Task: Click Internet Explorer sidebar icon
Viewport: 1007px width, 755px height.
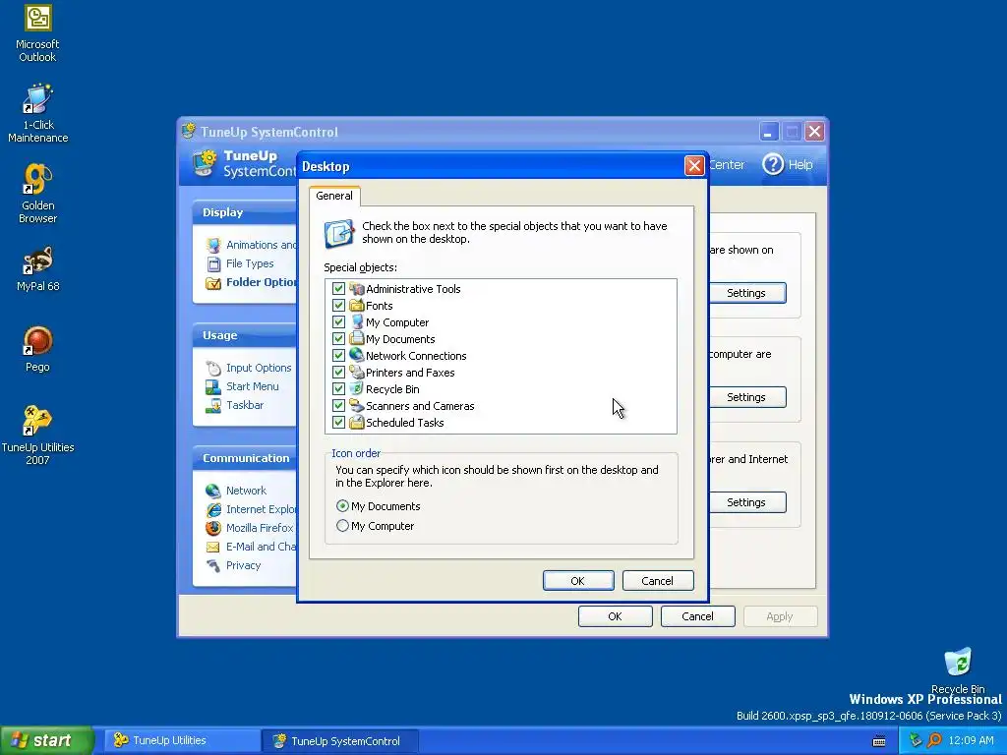Action: [213, 509]
